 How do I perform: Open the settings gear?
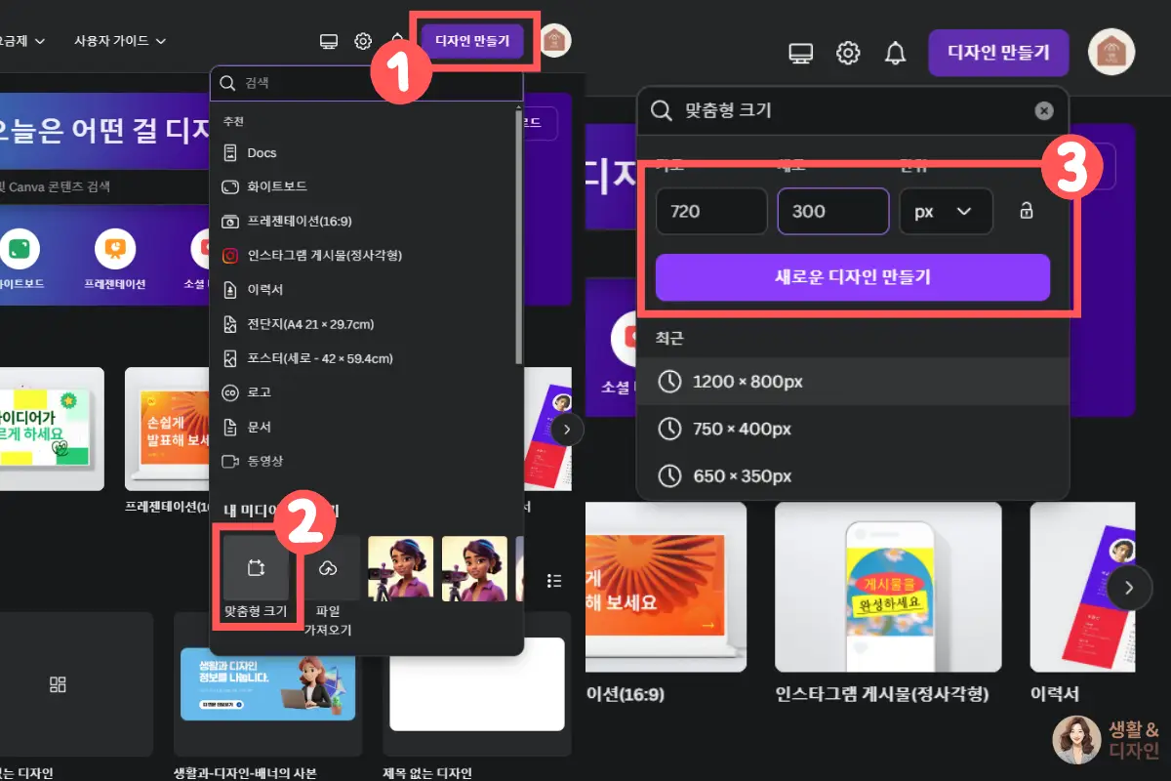tap(848, 53)
